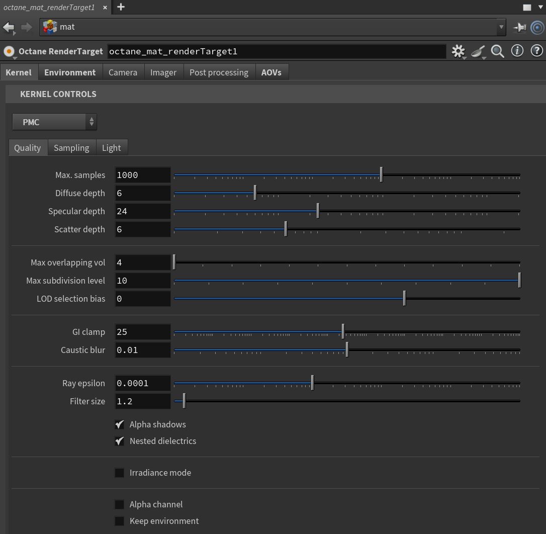Click the forward navigation arrow

(x=26, y=27)
